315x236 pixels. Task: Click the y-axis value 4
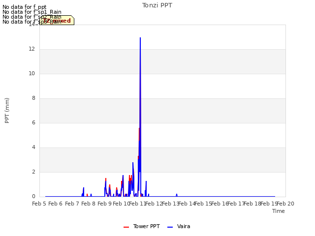coord(33,147)
